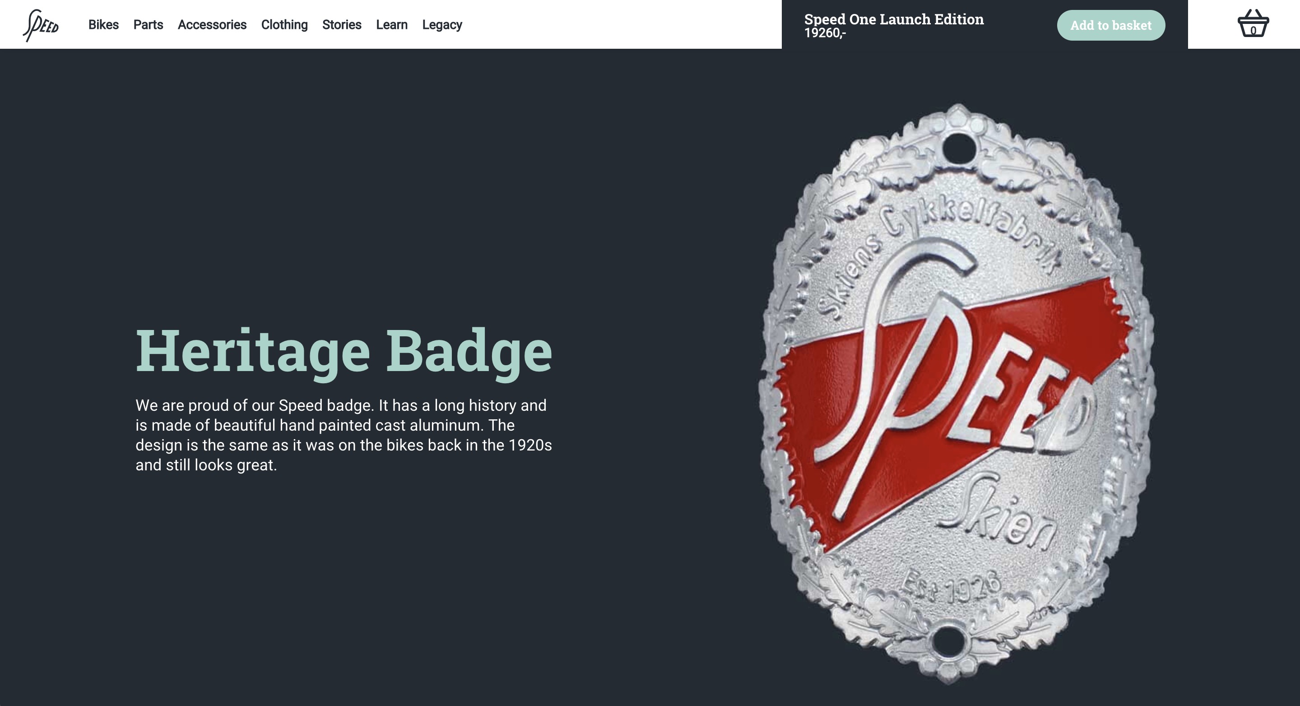Click the Est 1926 engraving on the badge
1300x706 pixels.
951,587
